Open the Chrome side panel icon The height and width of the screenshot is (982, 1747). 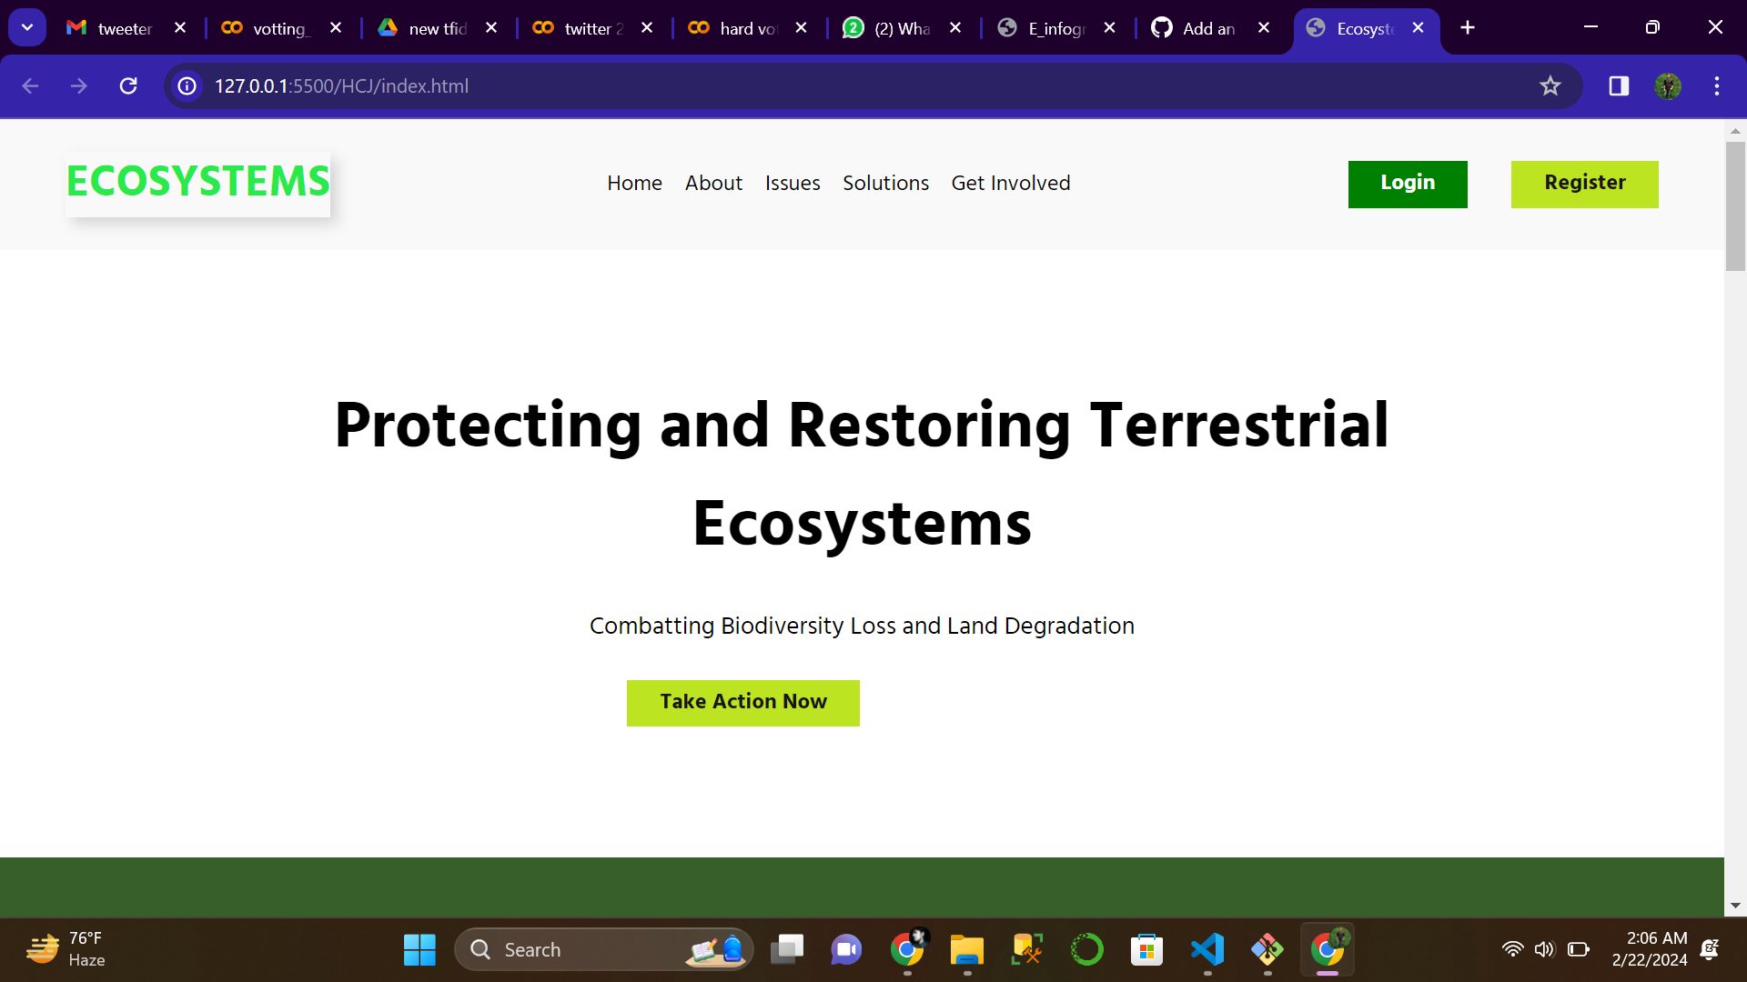[x=1619, y=86]
